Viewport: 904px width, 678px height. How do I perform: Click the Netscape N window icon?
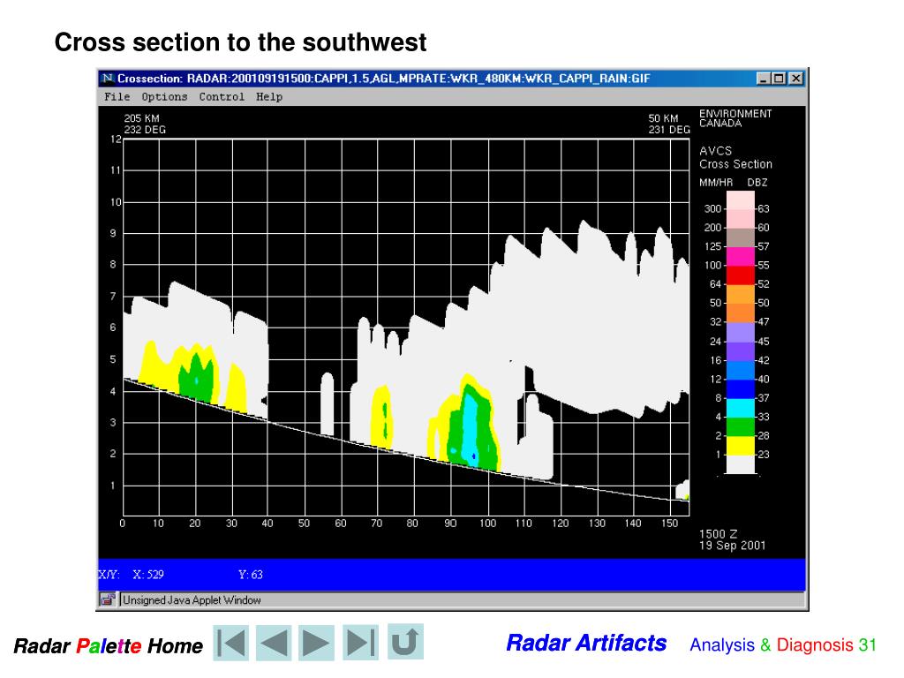(x=107, y=79)
